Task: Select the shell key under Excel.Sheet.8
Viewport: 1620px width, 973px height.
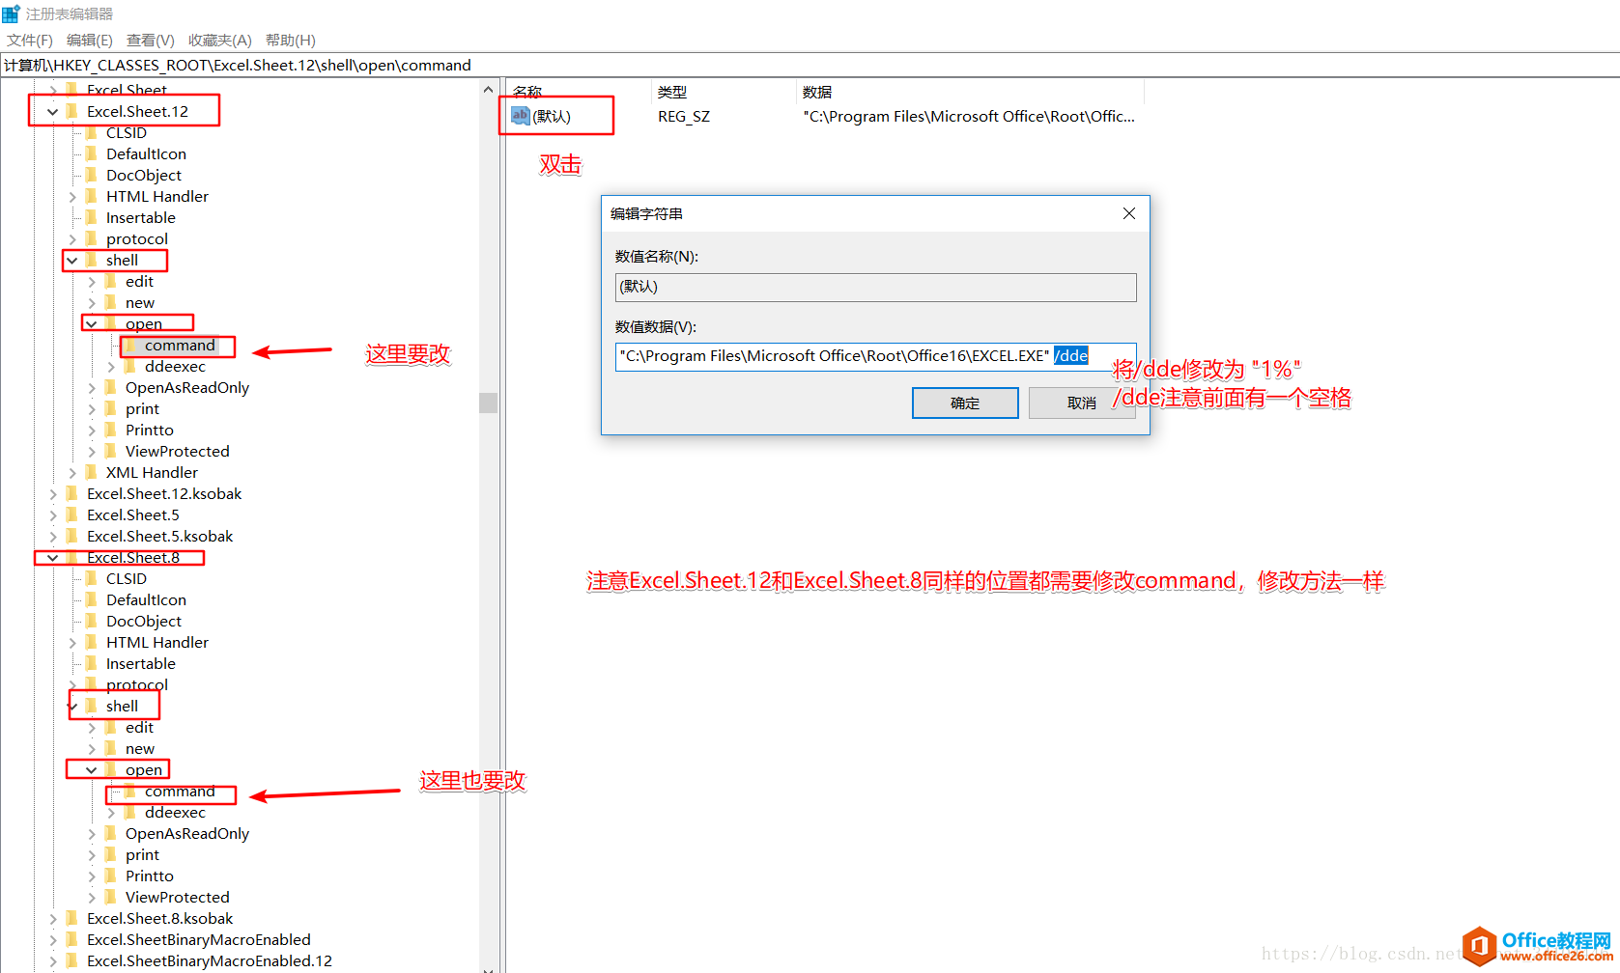Action: 122,707
